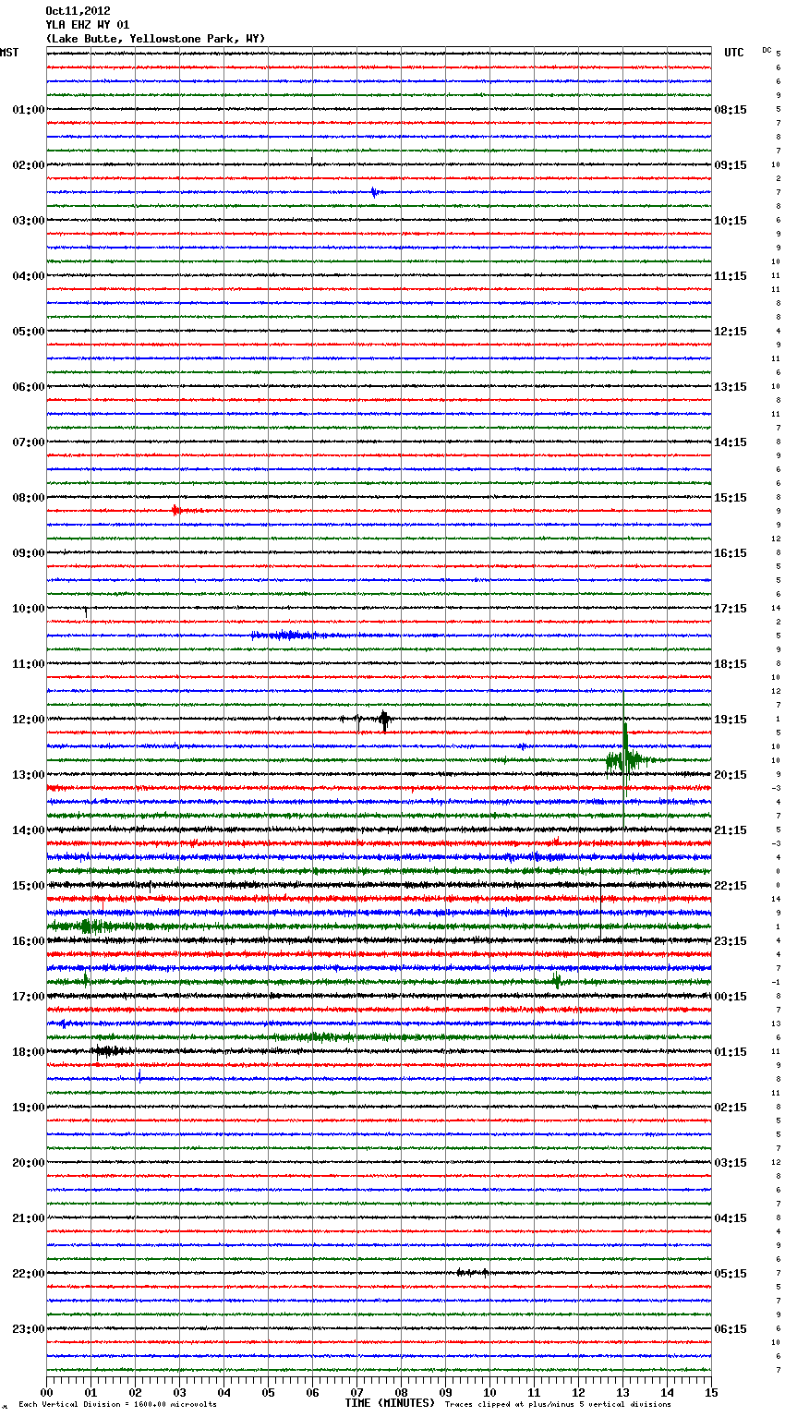Click the 02:15 UTC label
The image size is (785, 1417).
click(731, 1108)
